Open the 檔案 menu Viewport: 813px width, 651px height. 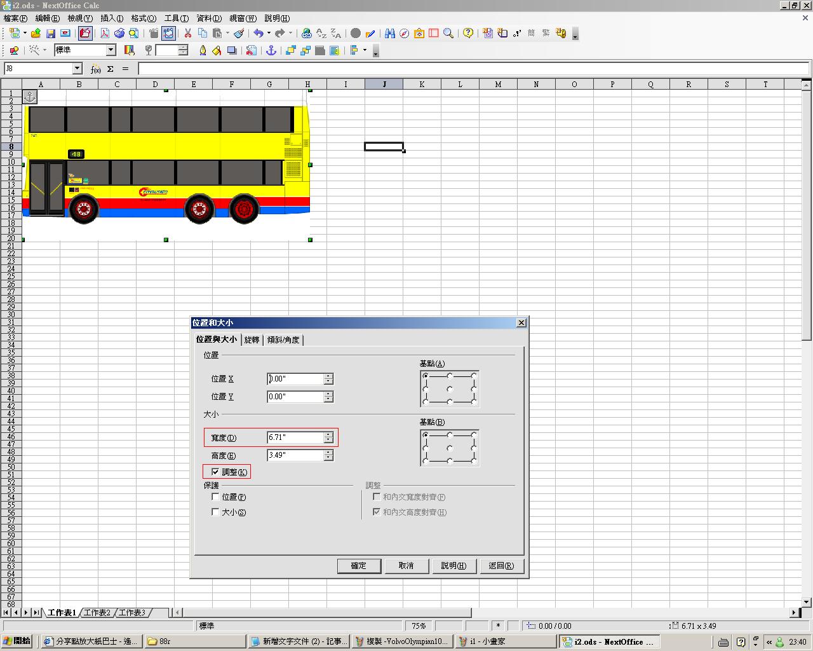pos(15,18)
